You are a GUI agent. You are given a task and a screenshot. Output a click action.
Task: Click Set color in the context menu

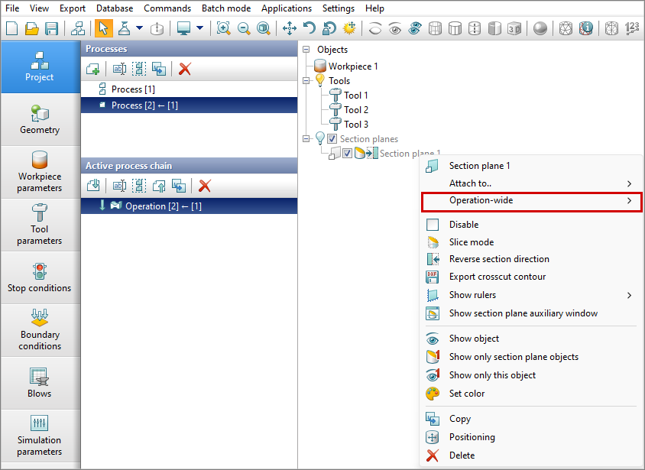pos(466,394)
